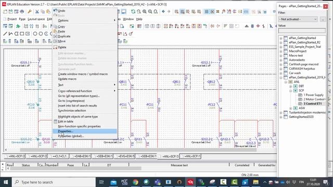The image size is (333, 187).
Task: Select the Polygon drawing tool
Action: [x=16, y=34]
